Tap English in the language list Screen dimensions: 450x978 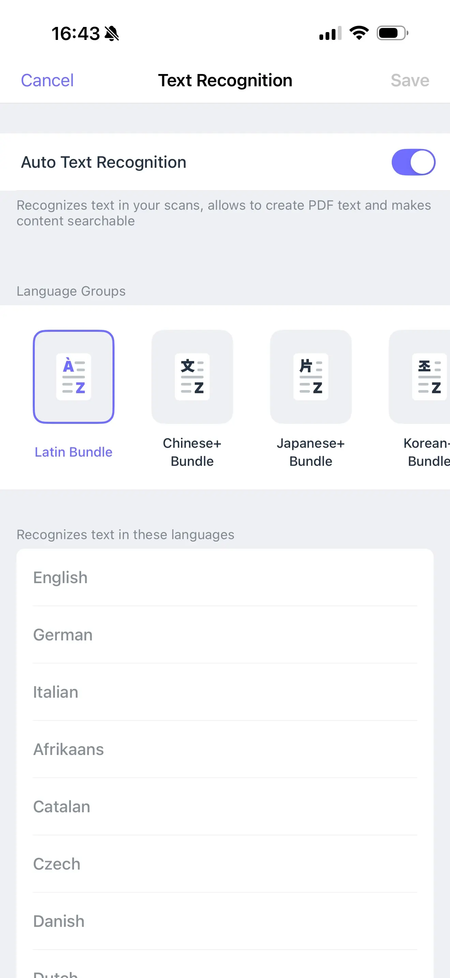coord(225,577)
